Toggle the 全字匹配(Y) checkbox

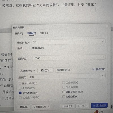[x=20, y=88]
